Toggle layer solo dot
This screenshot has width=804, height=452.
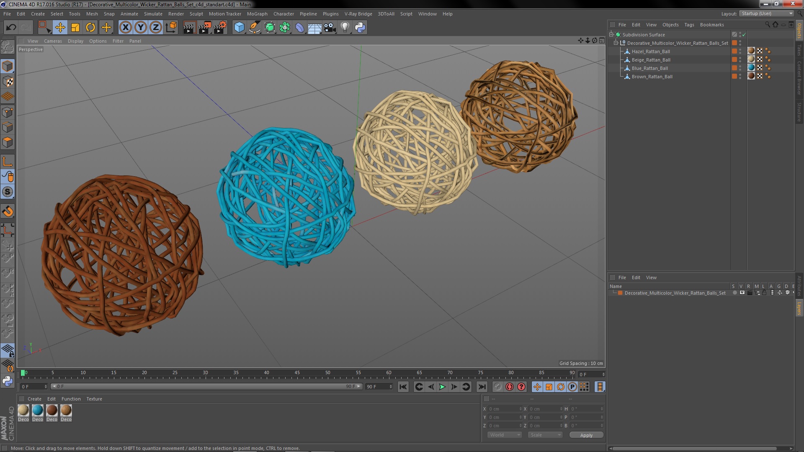(734, 293)
